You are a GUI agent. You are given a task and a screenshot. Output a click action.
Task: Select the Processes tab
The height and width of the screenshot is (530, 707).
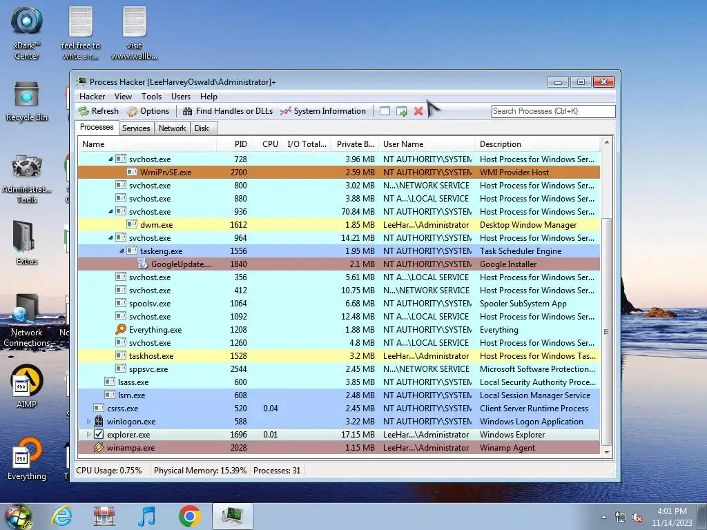coord(97,127)
